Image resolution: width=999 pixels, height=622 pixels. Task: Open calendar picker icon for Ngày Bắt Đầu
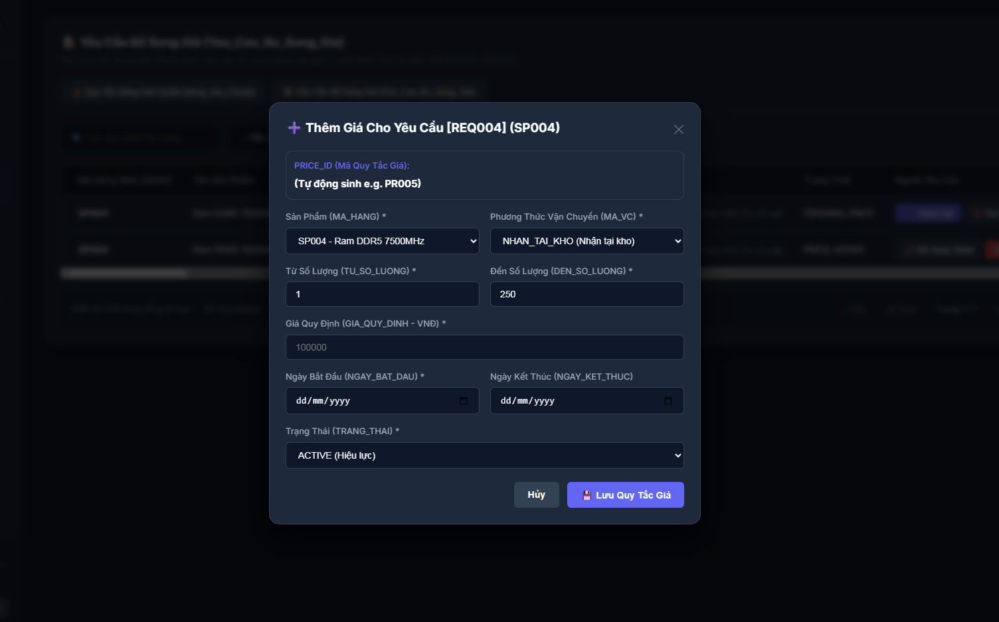(464, 401)
